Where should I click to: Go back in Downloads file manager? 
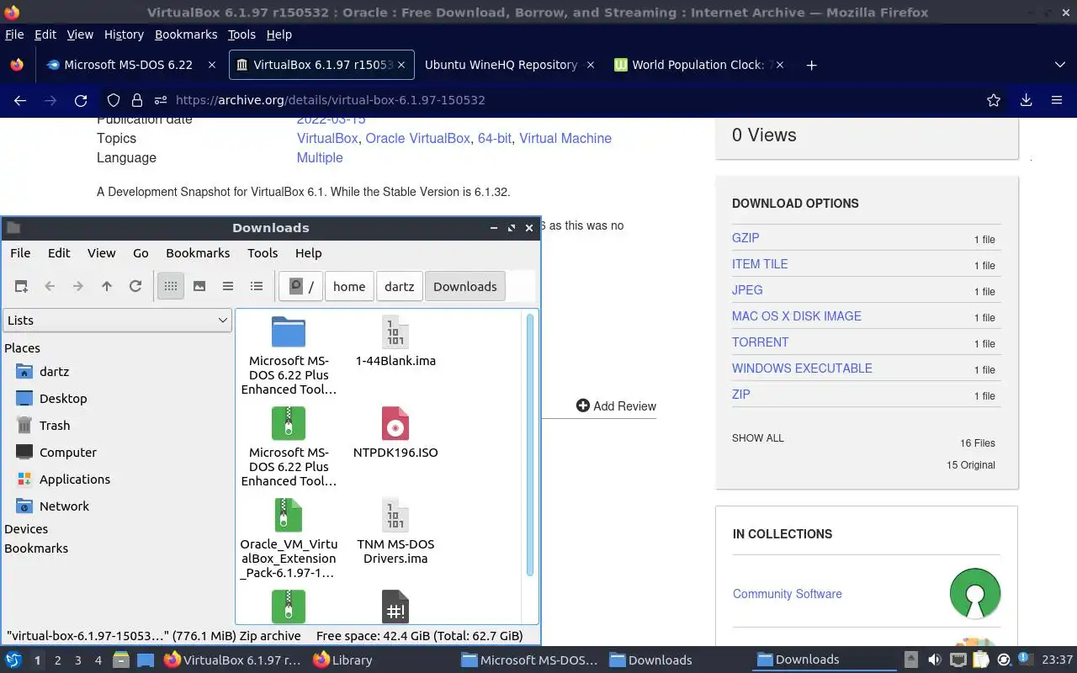point(50,286)
